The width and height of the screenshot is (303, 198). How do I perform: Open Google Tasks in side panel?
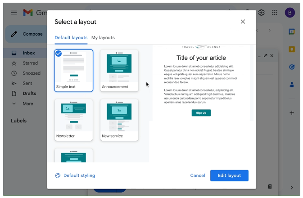291,67
